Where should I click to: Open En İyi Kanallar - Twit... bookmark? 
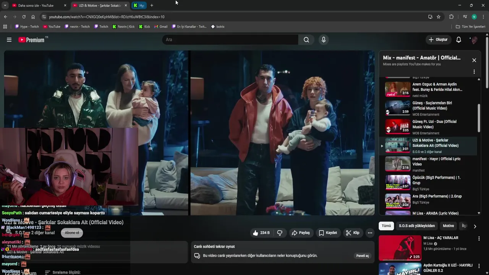point(189,27)
